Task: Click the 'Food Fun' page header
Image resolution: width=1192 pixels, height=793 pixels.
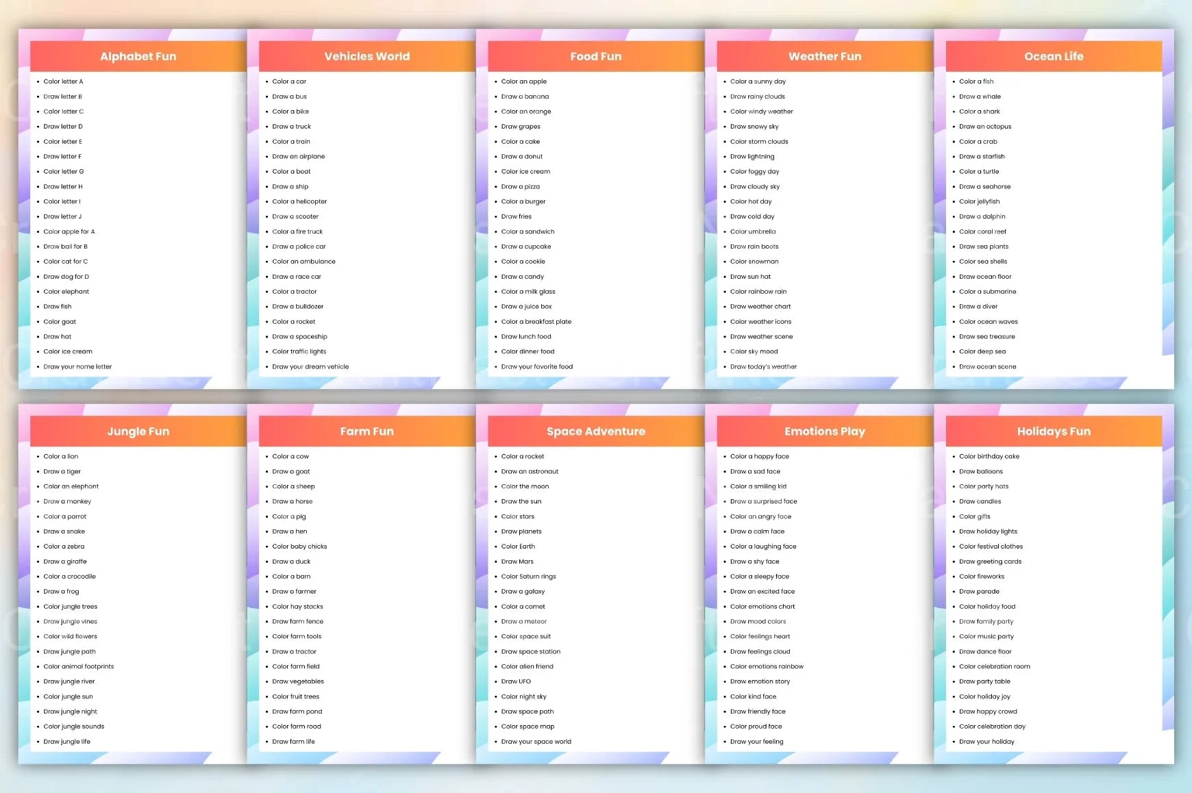Action: (x=595, y=56)
